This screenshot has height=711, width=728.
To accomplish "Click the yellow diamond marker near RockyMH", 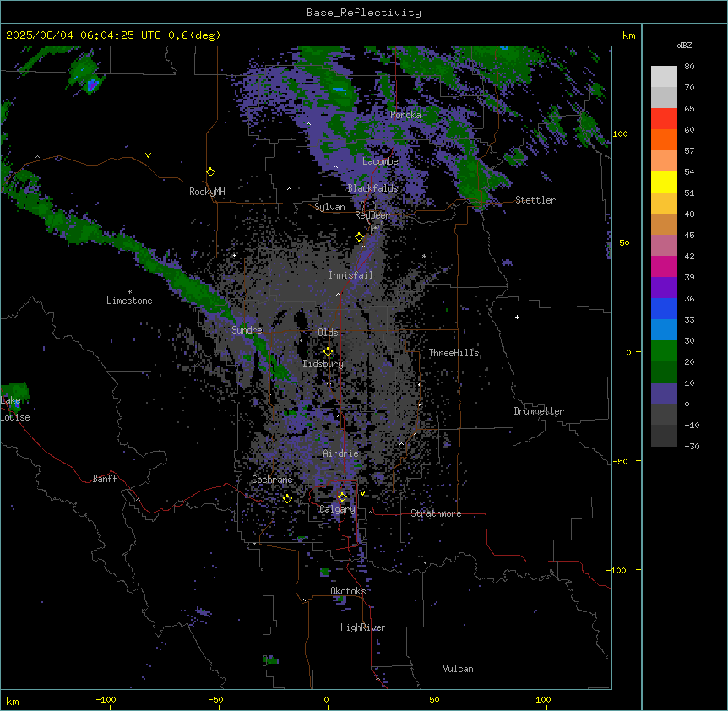I will [x=210, y=172].
